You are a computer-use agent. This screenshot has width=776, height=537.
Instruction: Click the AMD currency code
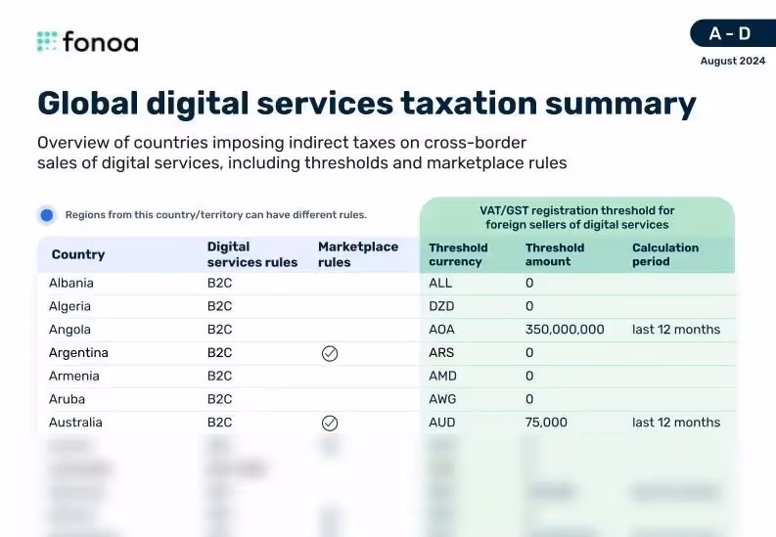[x=443, y=376]
